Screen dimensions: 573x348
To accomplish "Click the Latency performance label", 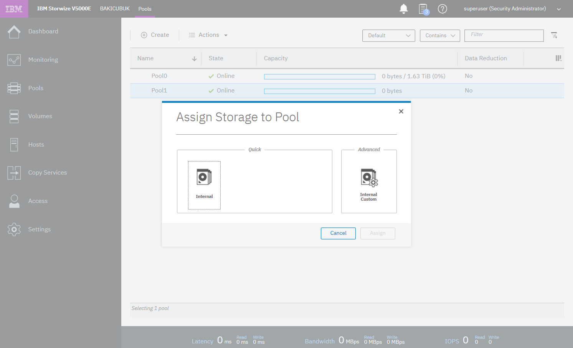I will tap(202, 341).
